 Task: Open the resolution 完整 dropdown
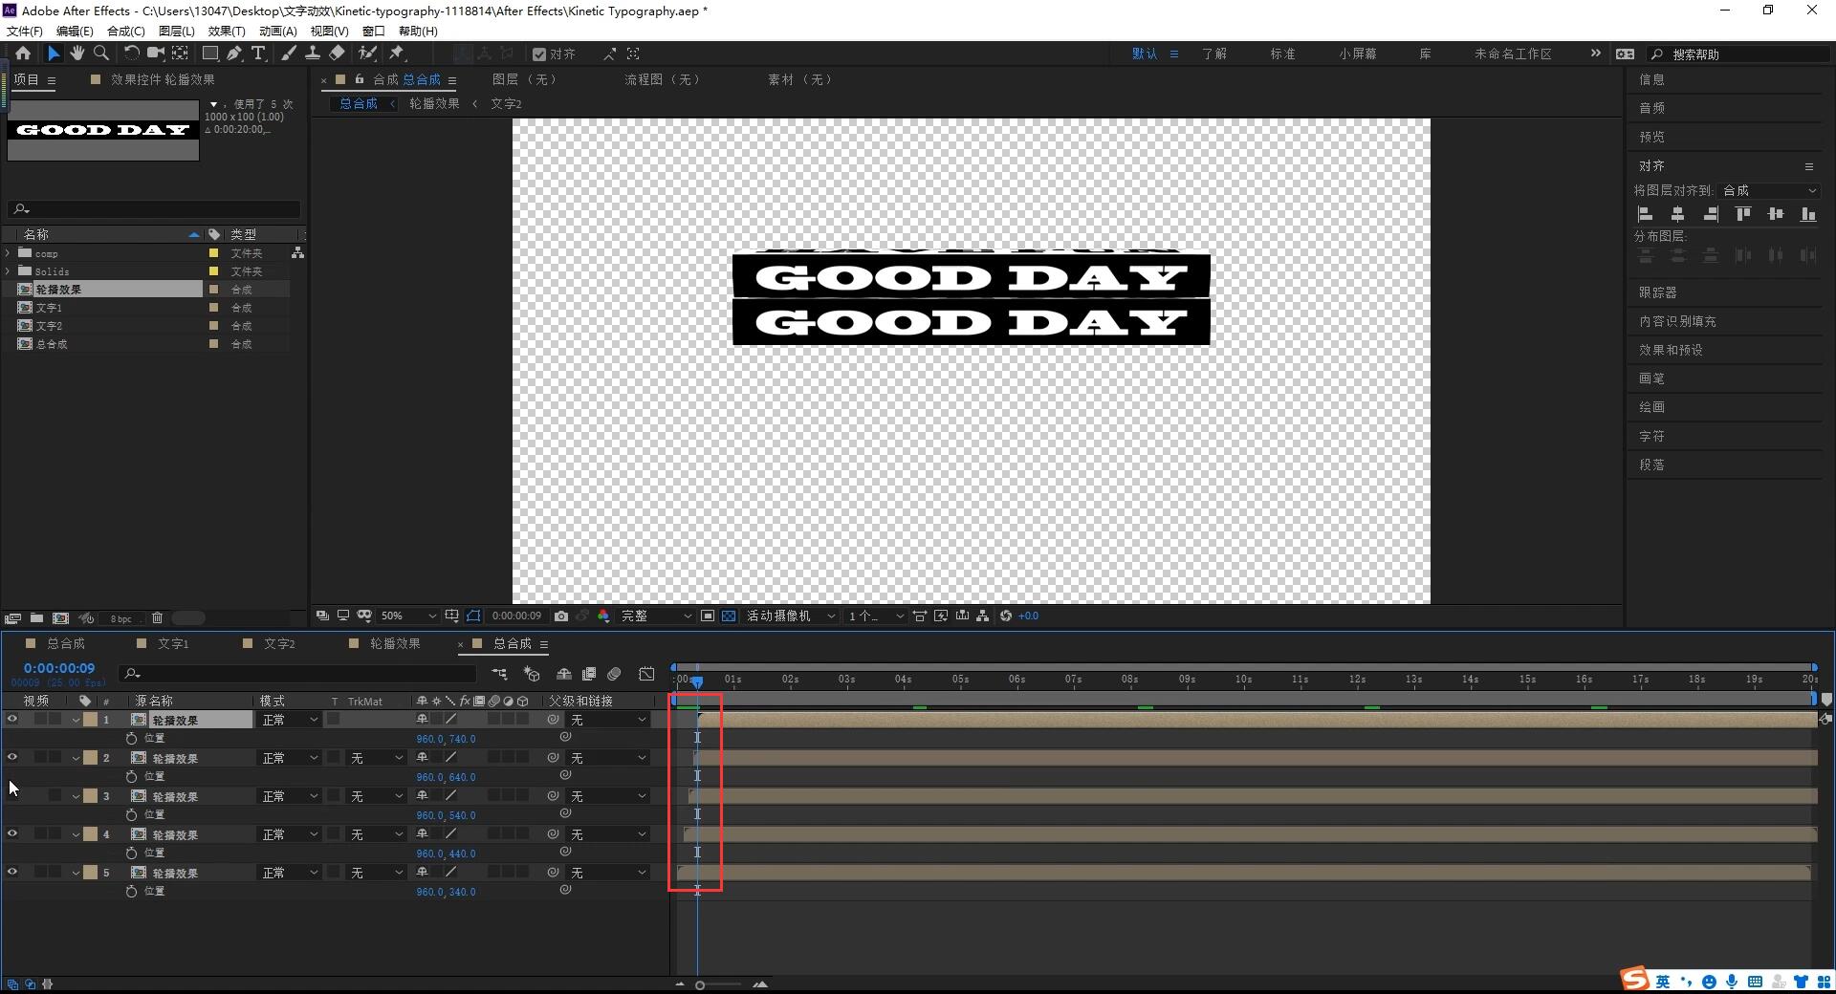pyautogui.click(x=656, y=616)
